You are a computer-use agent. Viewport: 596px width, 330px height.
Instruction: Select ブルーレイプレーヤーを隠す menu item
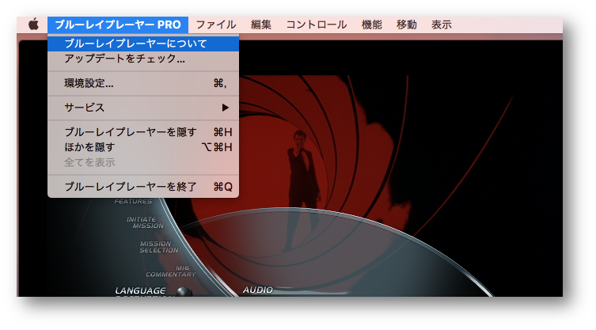[x=143, y=132]
